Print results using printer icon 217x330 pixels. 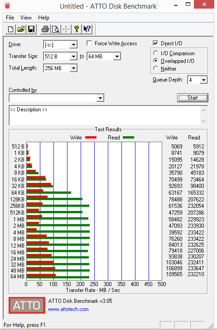[x=45, y=29]
